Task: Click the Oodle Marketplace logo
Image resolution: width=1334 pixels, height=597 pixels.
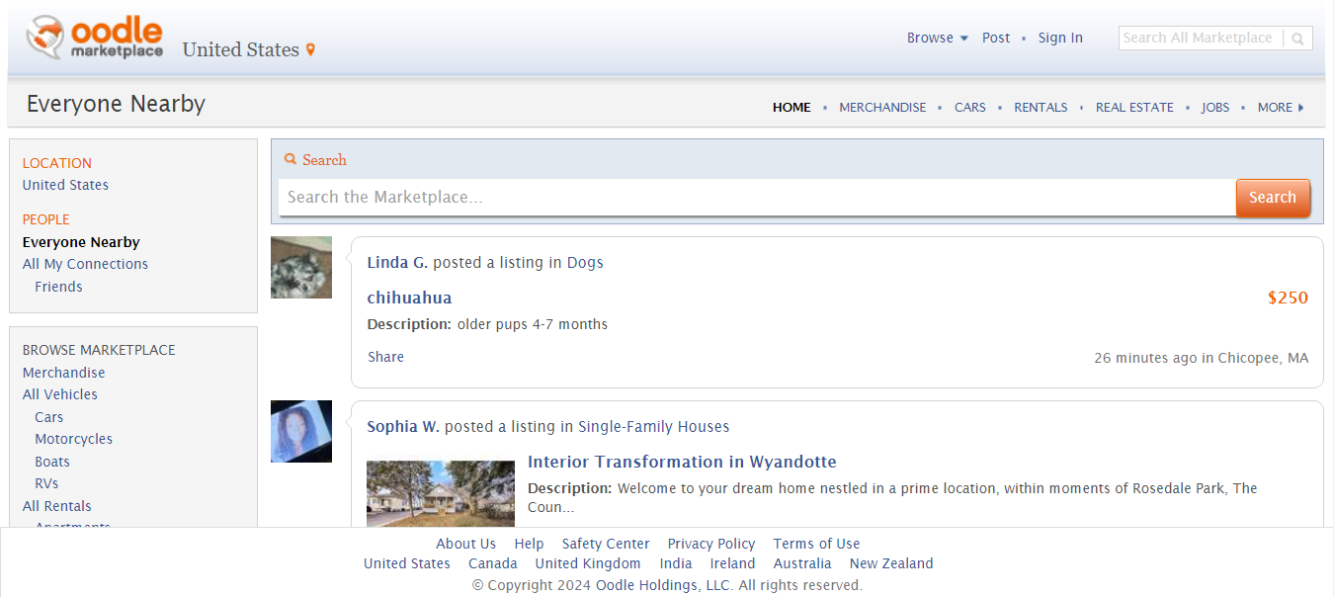Action: click(95, 38)
